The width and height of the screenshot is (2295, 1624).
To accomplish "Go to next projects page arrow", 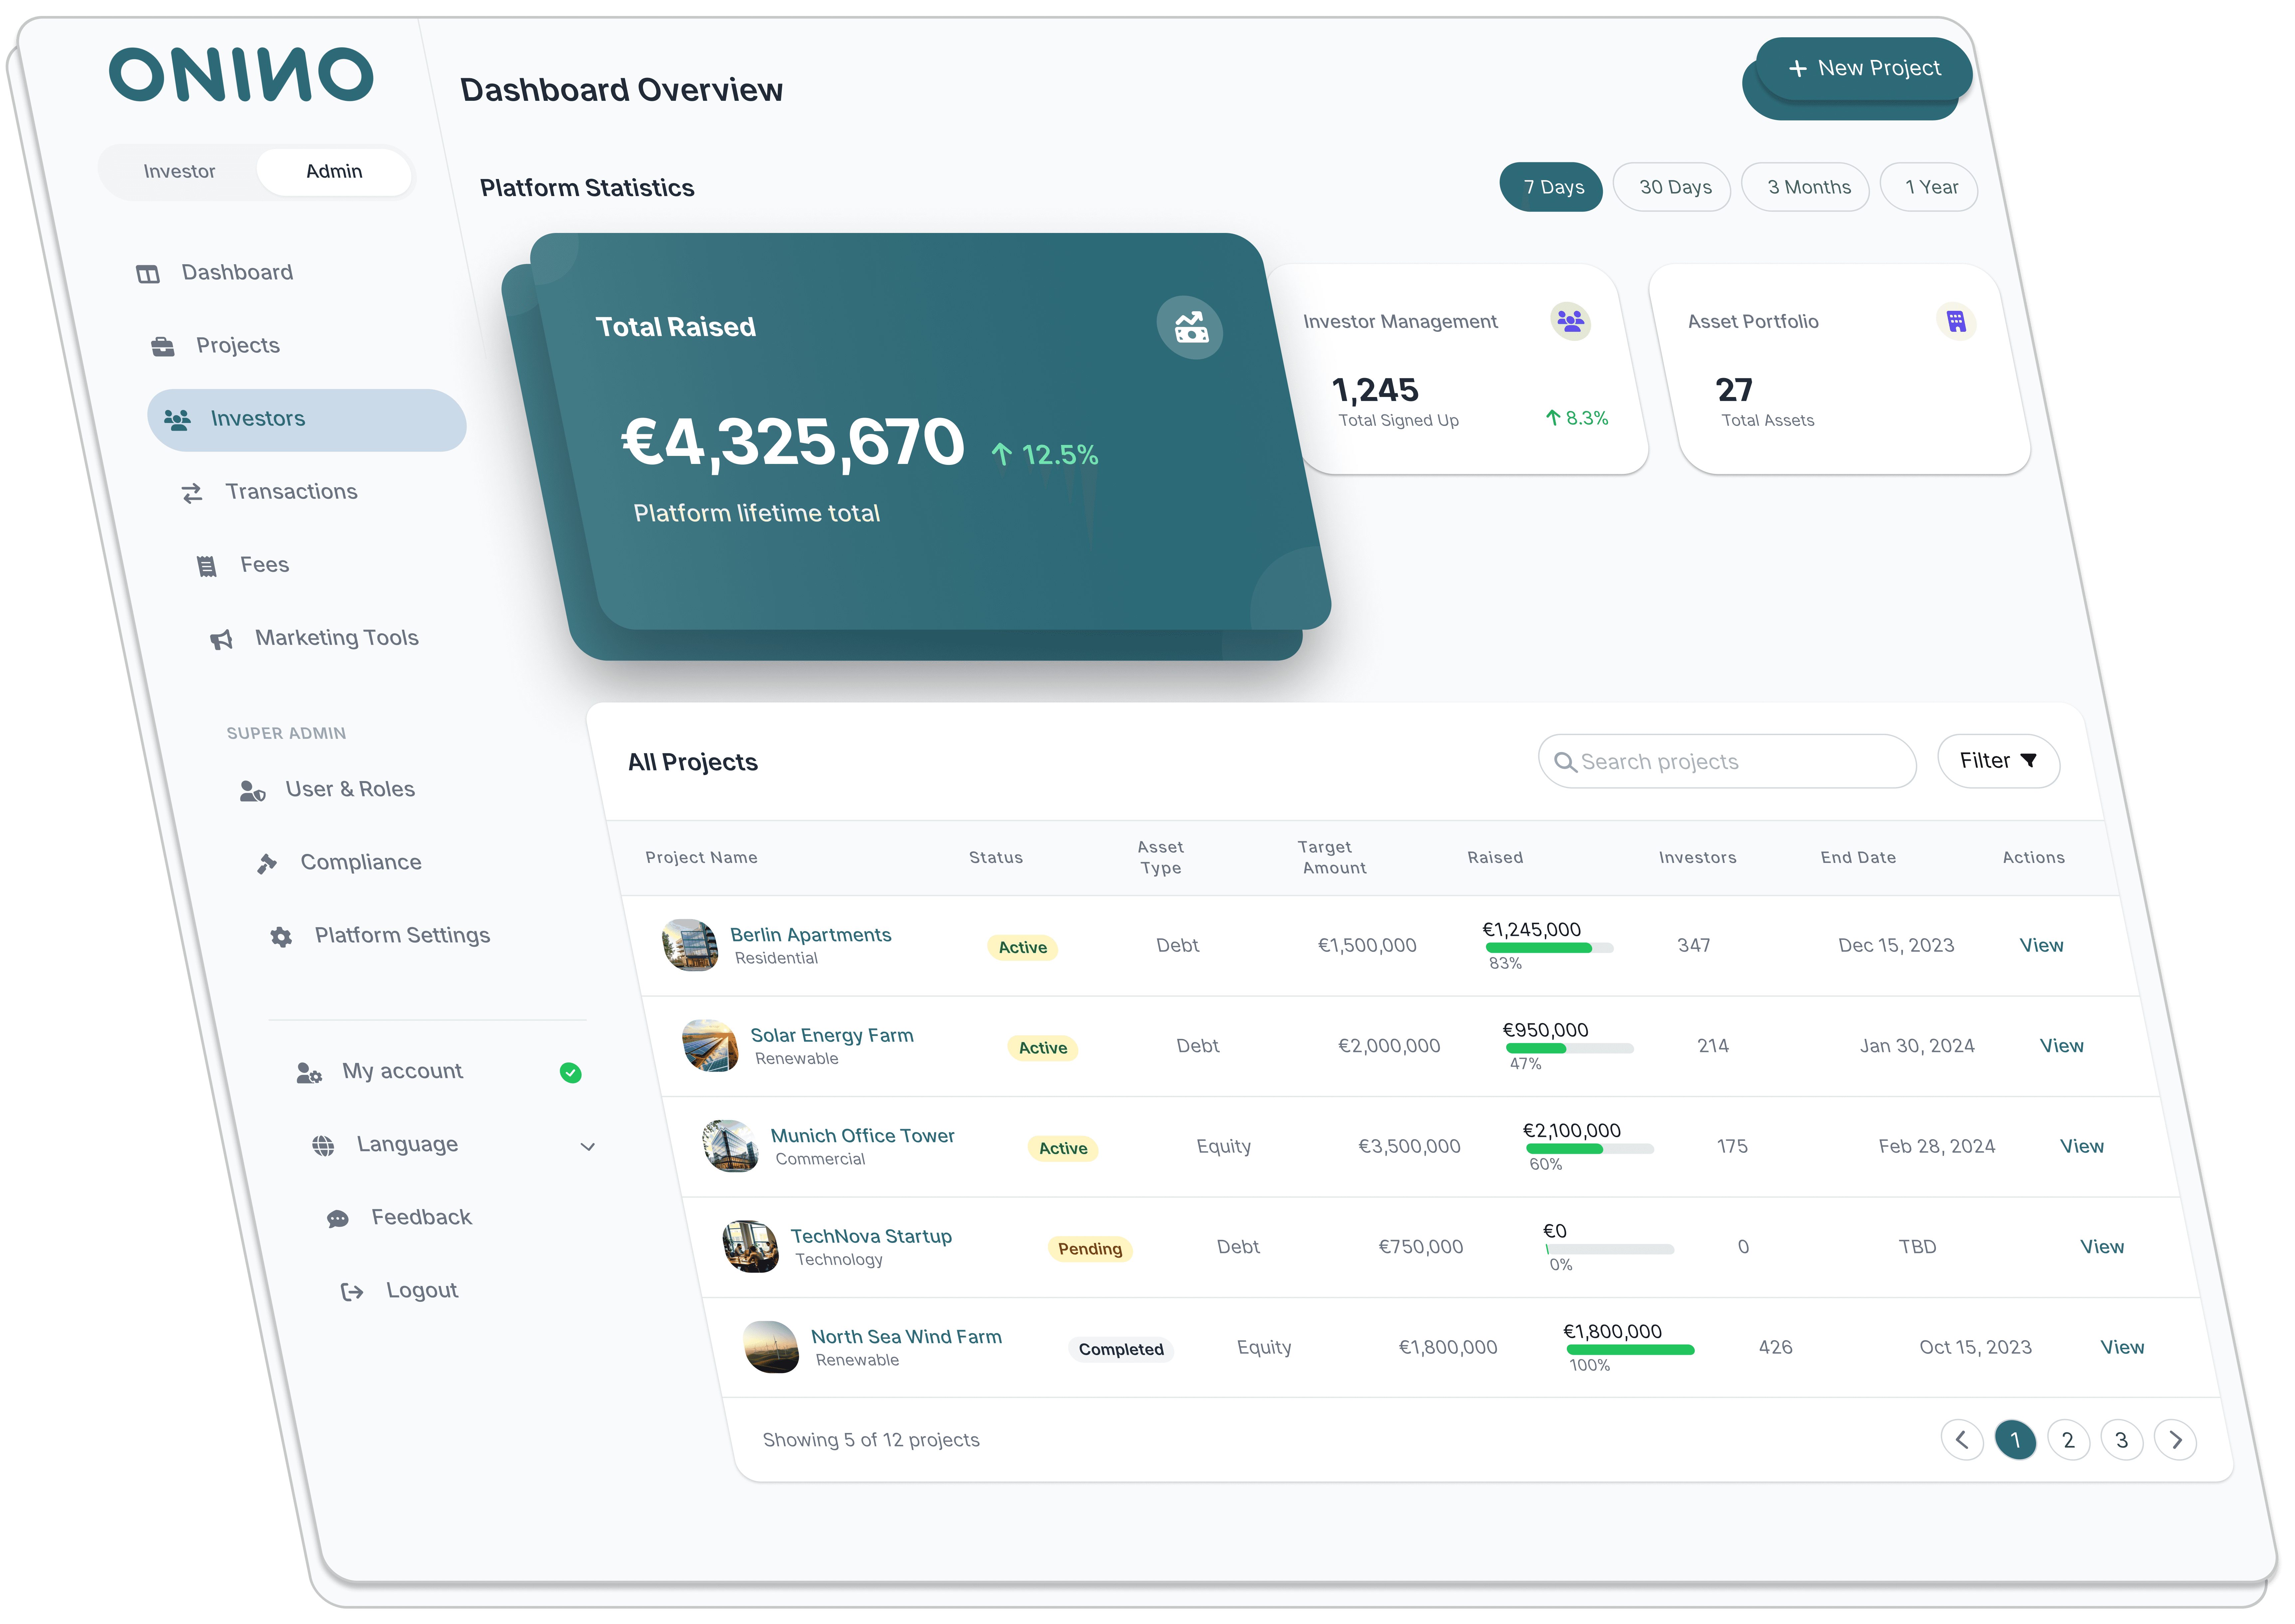I will point(2175,1440).
